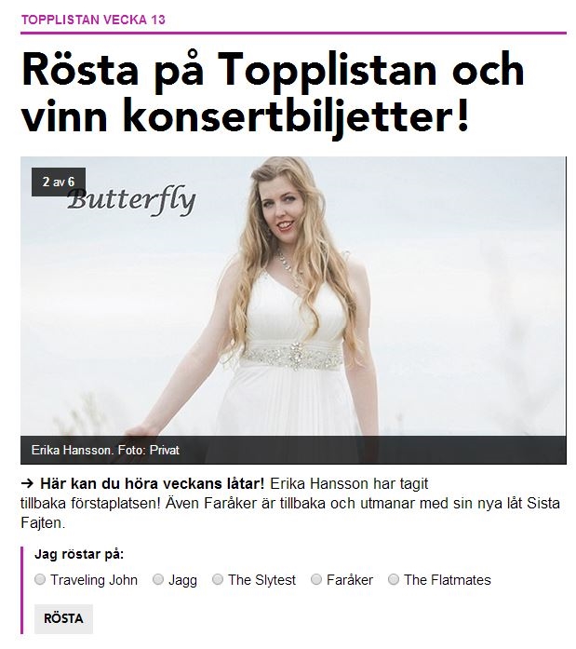Choose The Flatmates radio button

tap(394, 579)
